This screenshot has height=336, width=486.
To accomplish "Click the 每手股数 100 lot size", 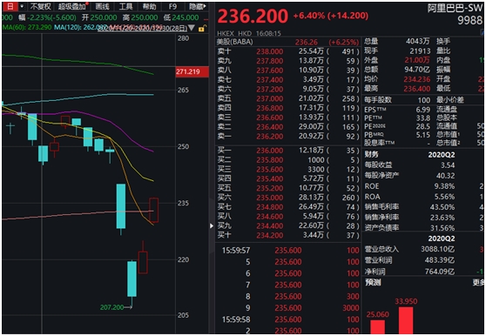I will 397,100.
